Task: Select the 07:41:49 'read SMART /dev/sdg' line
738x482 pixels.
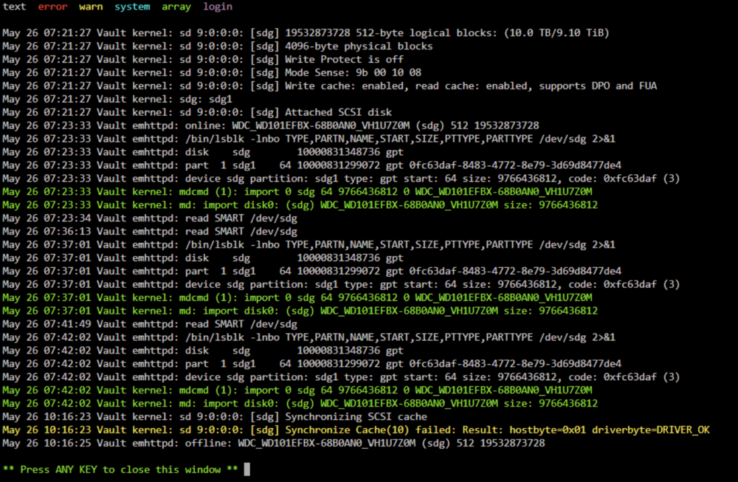Action: pos(150,324)
